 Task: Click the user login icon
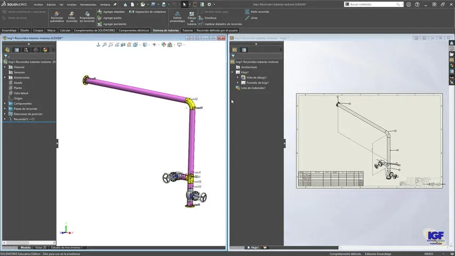409,4
